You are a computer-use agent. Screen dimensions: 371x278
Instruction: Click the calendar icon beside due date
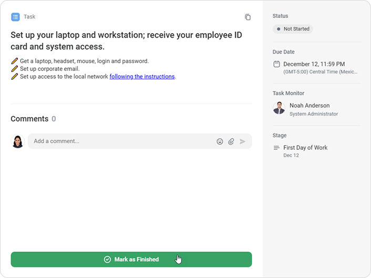pyautogui.click(x=276, y=64)
